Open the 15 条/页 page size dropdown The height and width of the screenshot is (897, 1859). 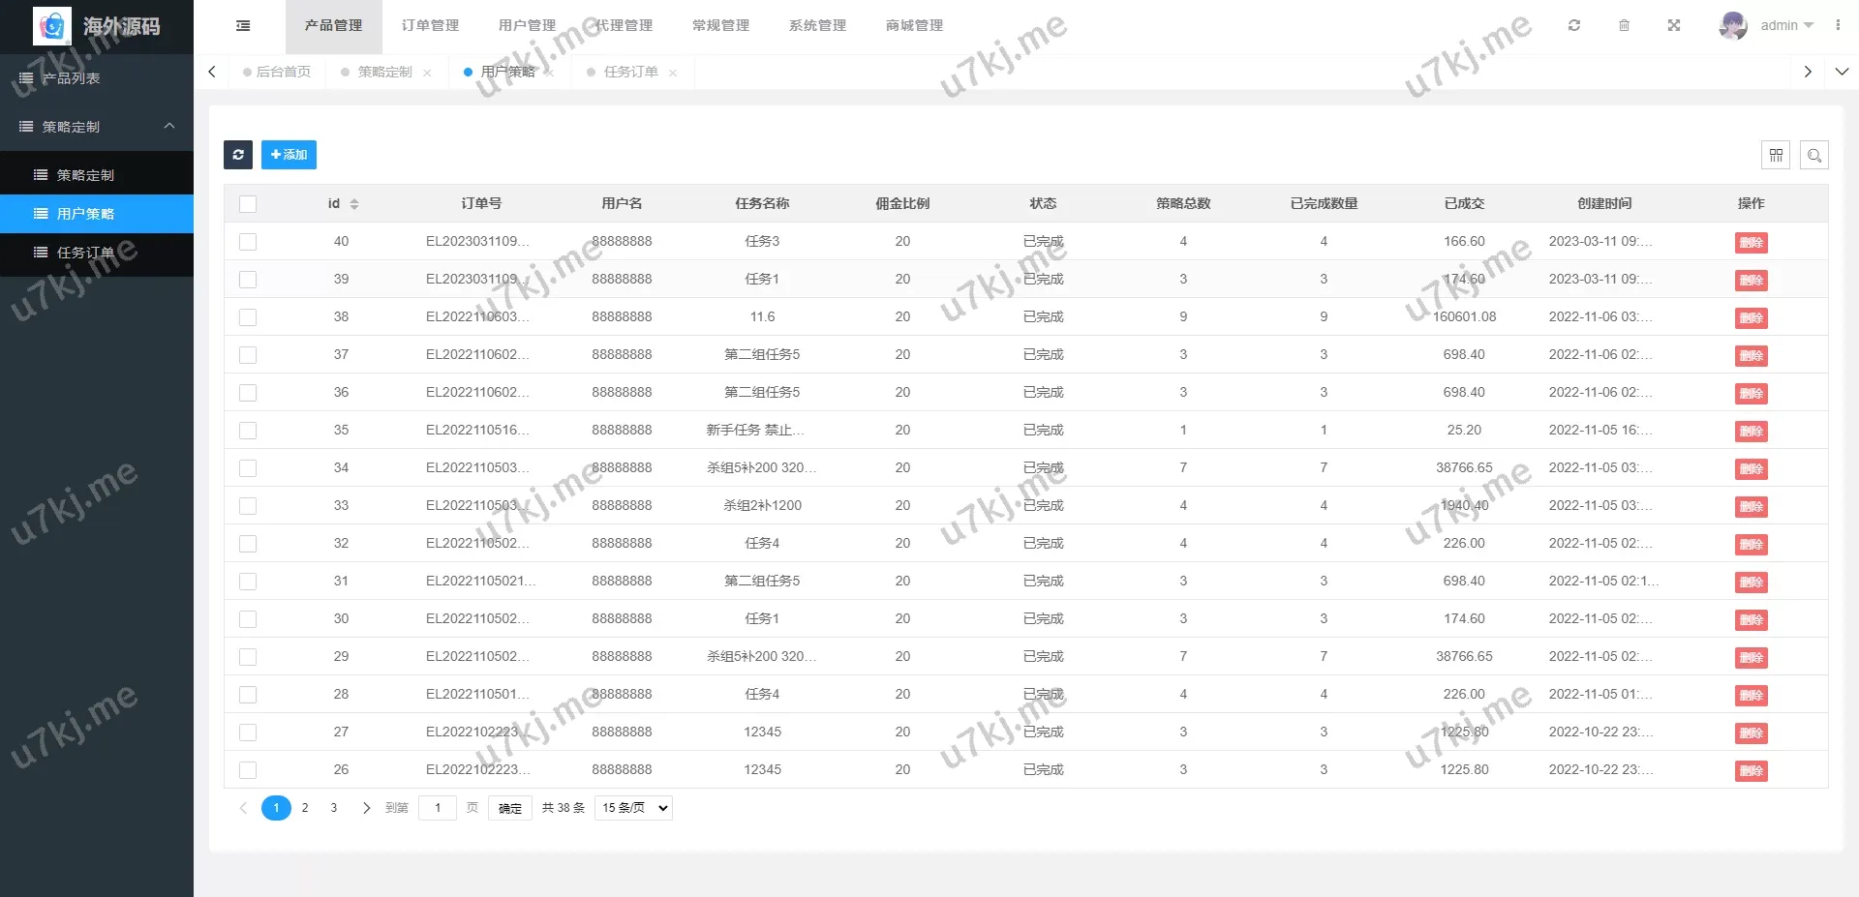tap(634, 808)
